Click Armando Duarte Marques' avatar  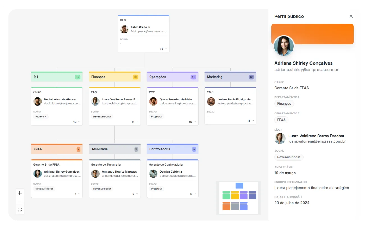[x=95, y=173]
